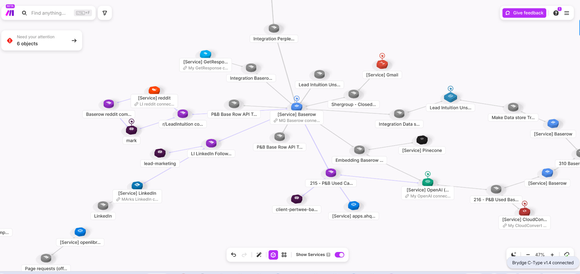The width and height of the screenshot is (580, 274).
Task: Select the red CloudConvert service node
Action: coord(525,211)
